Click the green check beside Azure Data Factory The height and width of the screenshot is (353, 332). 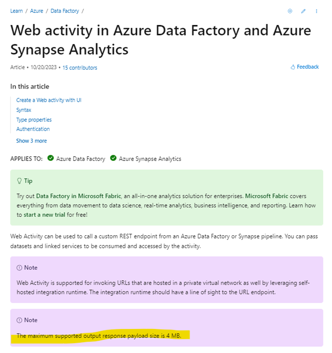click(x=51, y=158)
